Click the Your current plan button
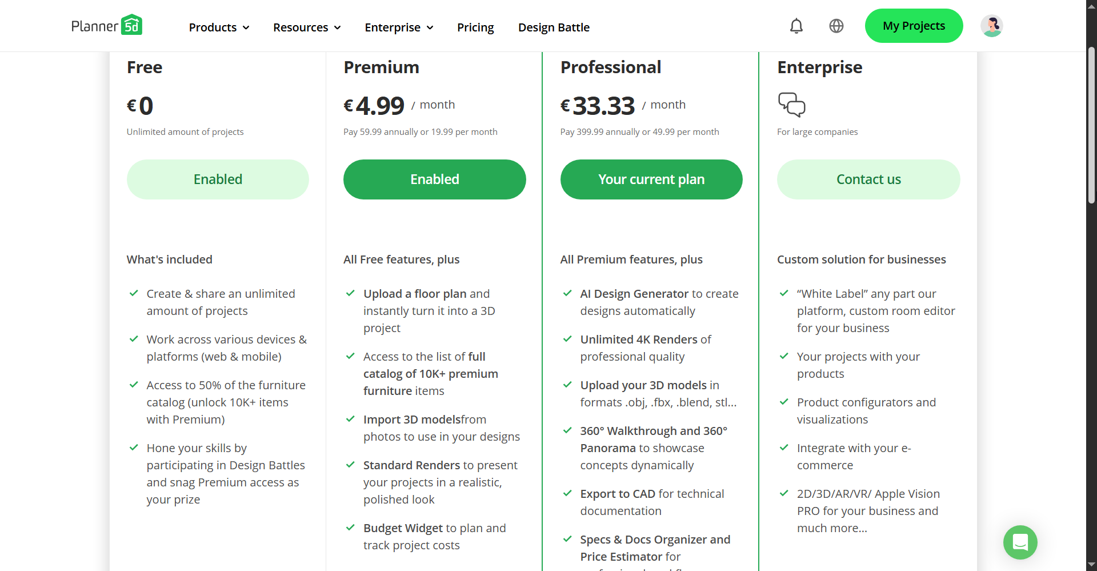This screenshot has width=1097, height=571. 651,179
